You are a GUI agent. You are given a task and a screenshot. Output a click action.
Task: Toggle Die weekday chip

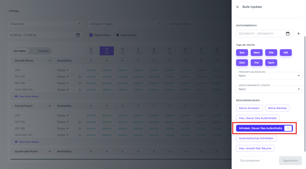click(271, 53)
